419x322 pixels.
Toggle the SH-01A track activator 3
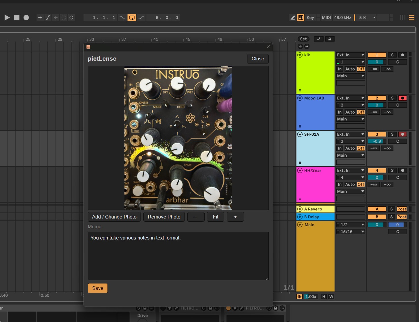[377, 134]
